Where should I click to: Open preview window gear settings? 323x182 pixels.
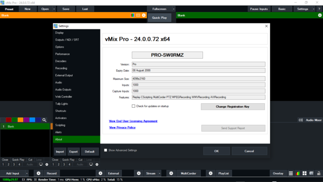click(x=144, y=15)
